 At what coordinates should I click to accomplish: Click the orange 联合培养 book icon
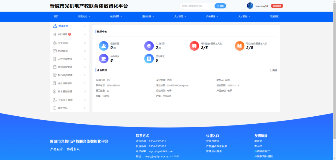[x=239, y=46]
